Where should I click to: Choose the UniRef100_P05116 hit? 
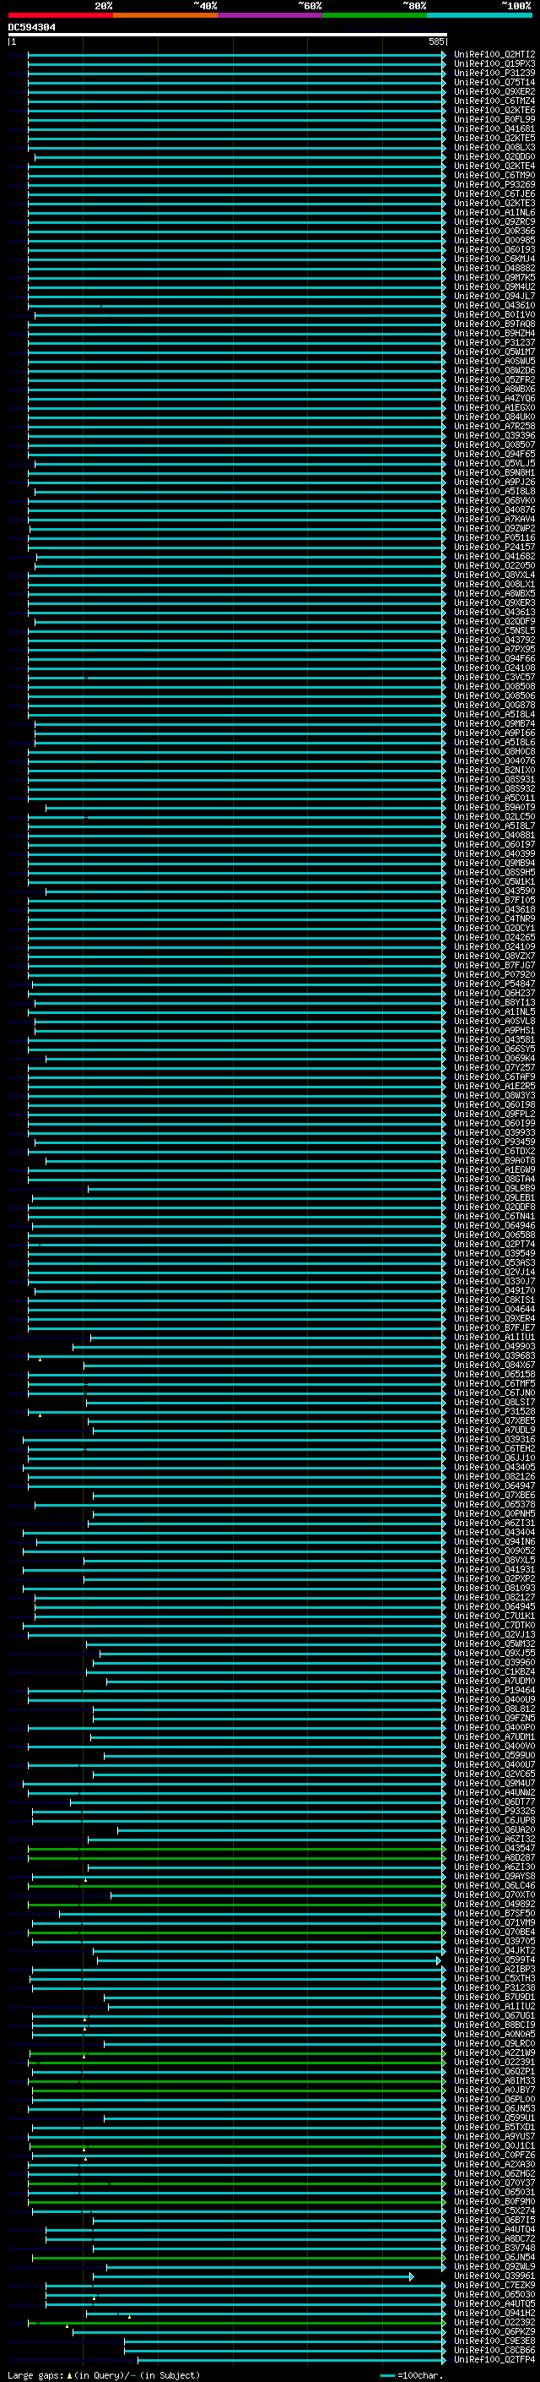[x=494, y=537]
